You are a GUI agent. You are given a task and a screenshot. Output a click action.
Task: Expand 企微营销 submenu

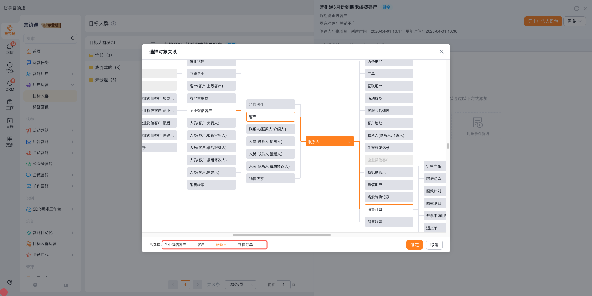pos(72,175)
